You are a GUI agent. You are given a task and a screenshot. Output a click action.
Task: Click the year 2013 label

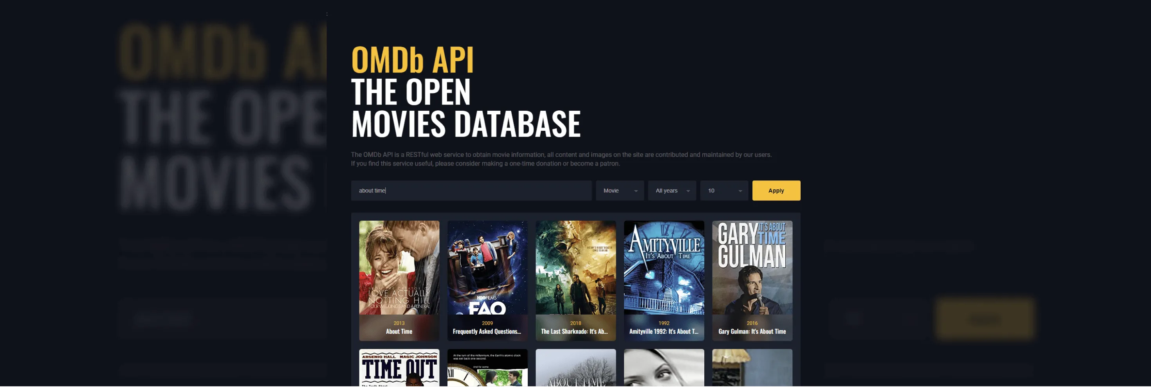pos(399,323)
